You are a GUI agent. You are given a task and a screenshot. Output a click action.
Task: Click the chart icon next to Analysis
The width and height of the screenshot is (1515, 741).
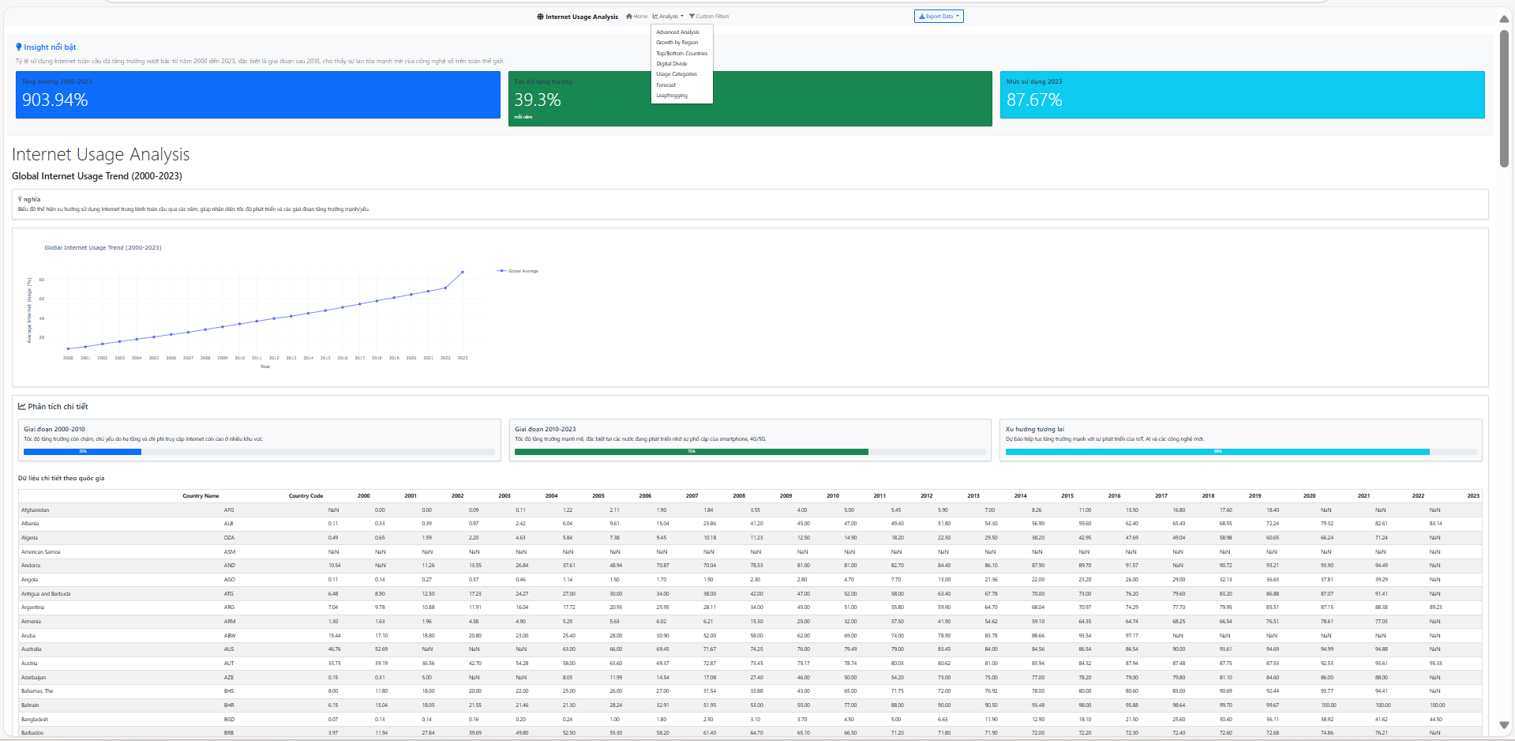coord(655,16)
